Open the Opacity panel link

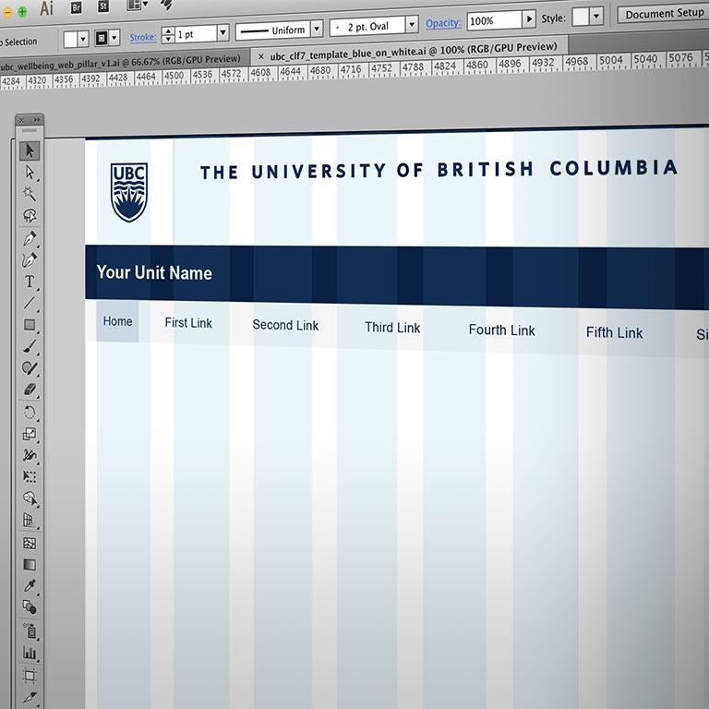tap(443, 22)
